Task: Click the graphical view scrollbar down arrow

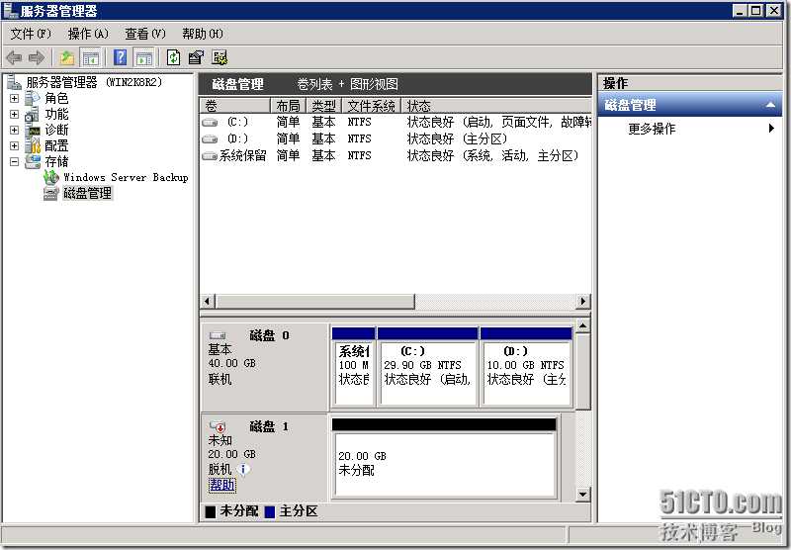Action: 582,494
